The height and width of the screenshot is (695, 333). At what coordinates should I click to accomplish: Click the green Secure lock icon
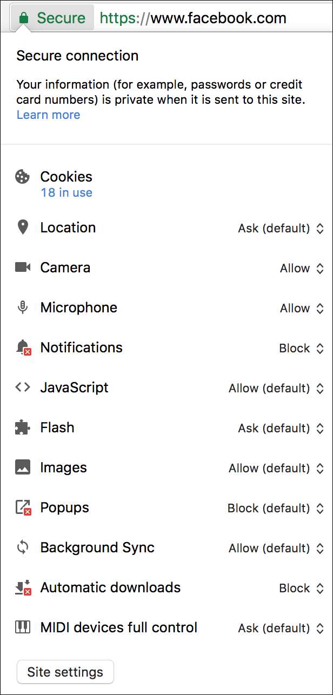(x=23, y=18)
